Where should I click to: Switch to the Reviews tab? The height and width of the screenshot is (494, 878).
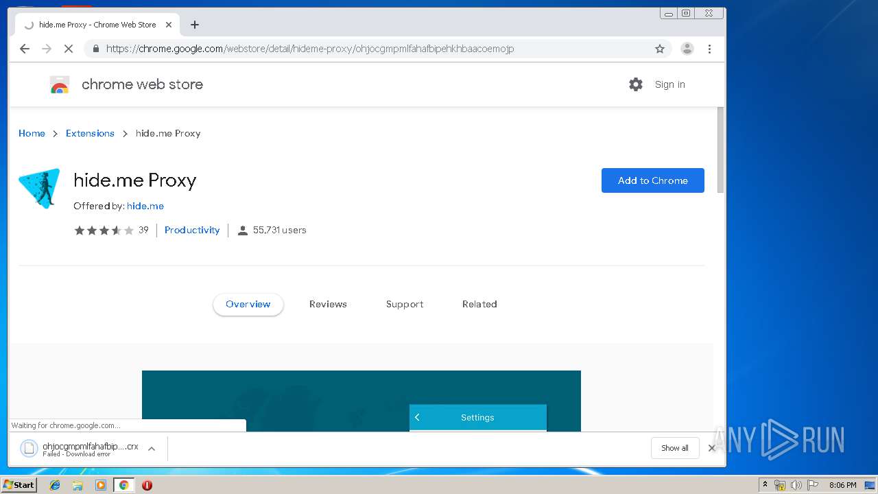click(x=328, y=304)
